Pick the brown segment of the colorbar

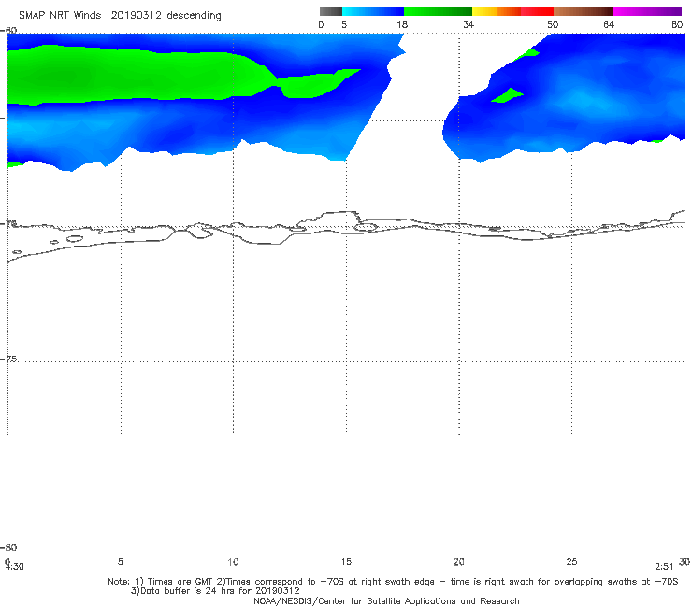click(583, 11)
